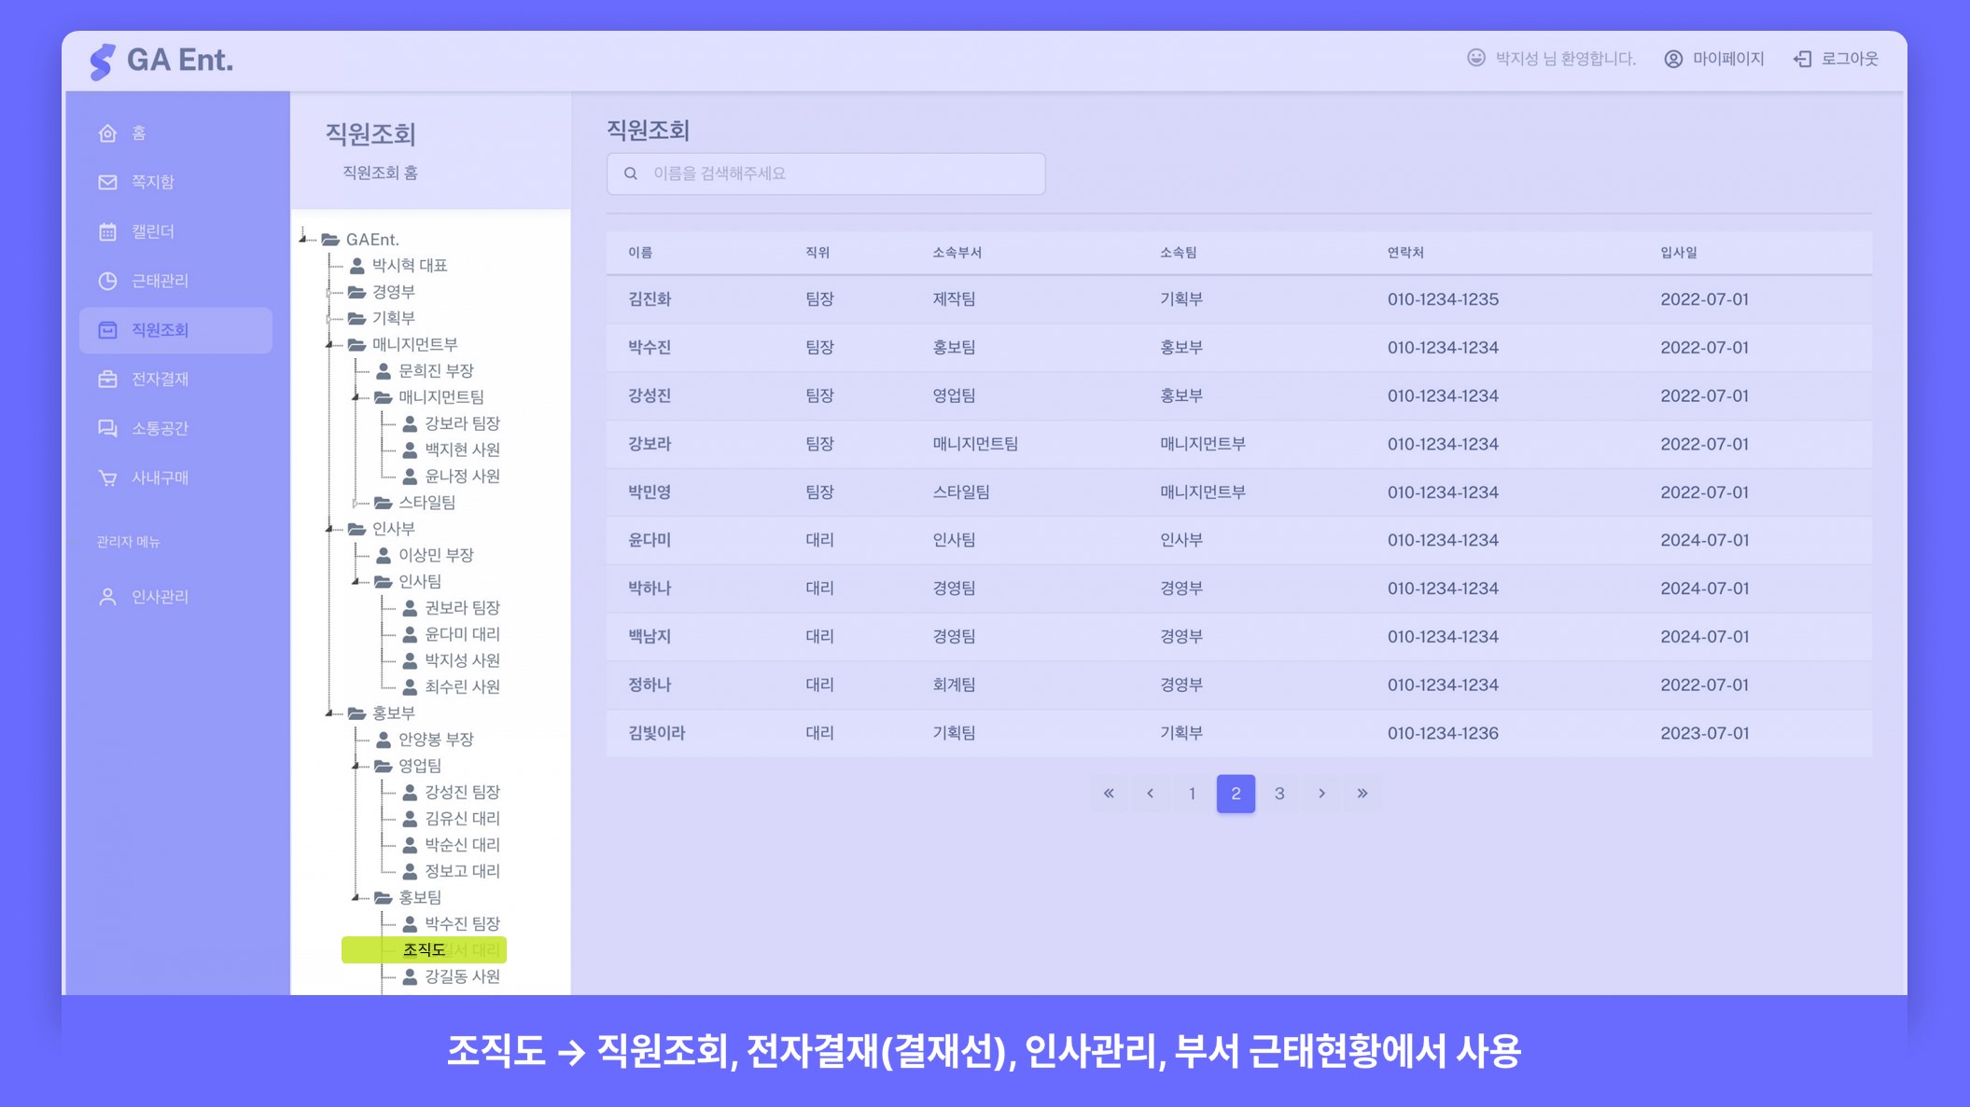1970x1107 pixels.
Task: Go to the next page arrow
Action: [x=1321, y=794]
